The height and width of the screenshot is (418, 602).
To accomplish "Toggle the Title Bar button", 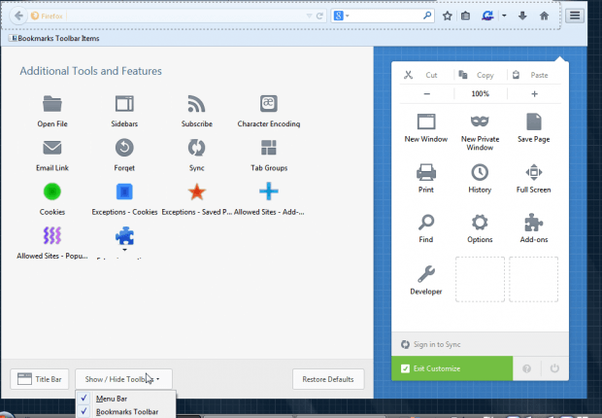I will point(39,378).
